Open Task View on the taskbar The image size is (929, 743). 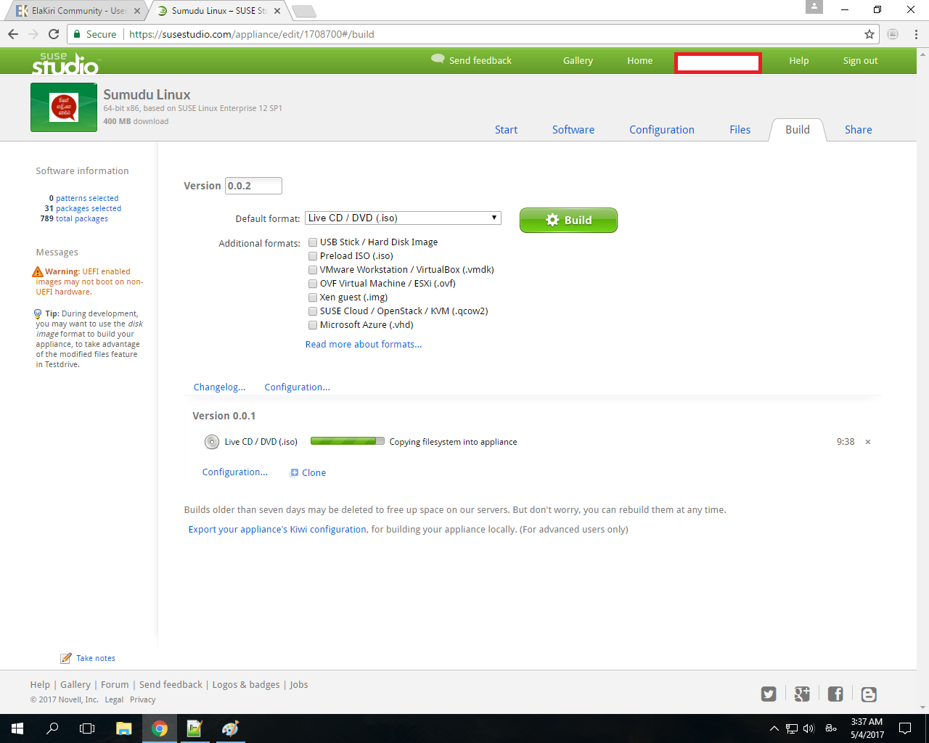[87, 728]
